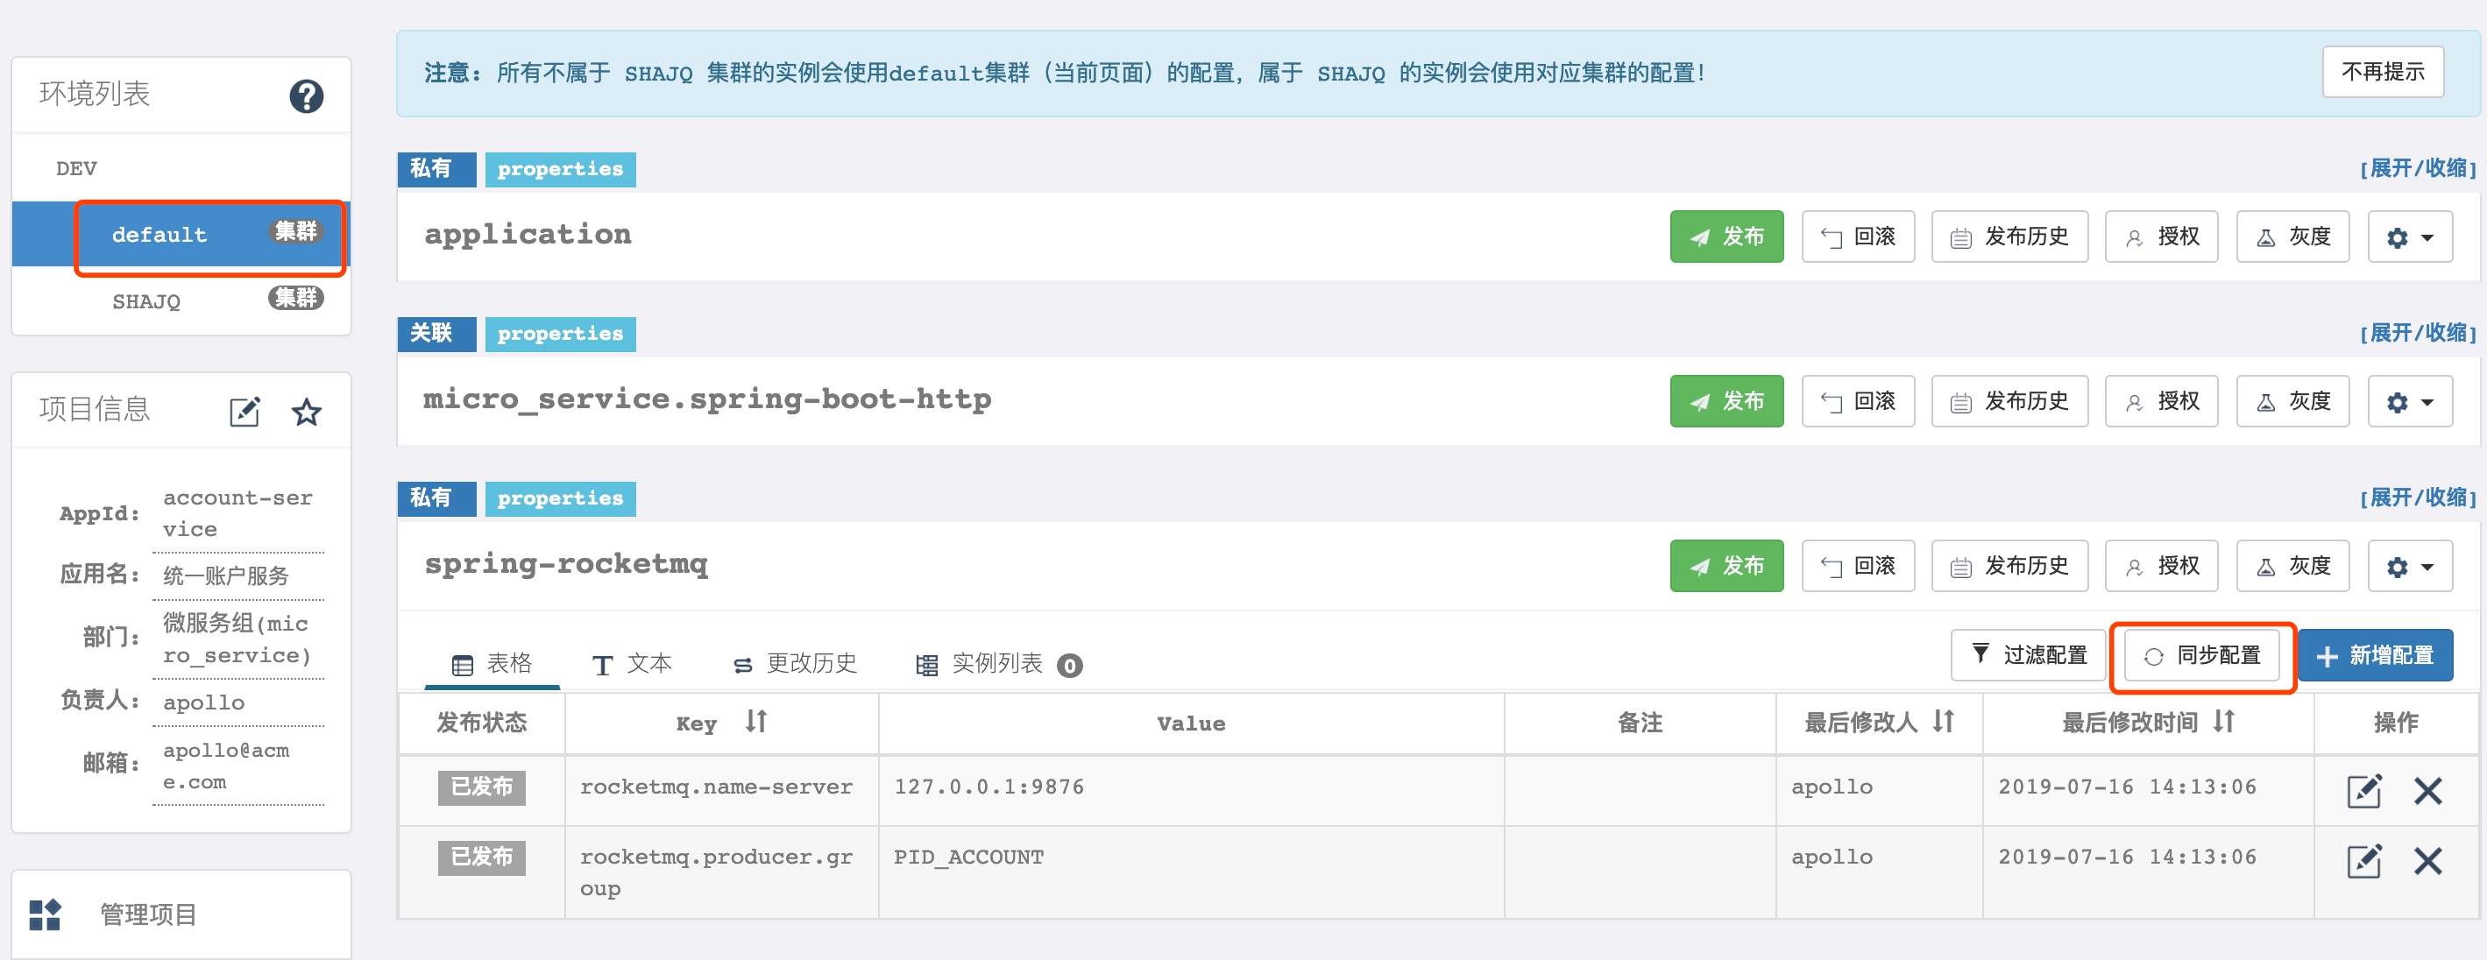Delete the rocketmq.name-server row
This screenshot has width=2487, height=960.
[2427, 790]
